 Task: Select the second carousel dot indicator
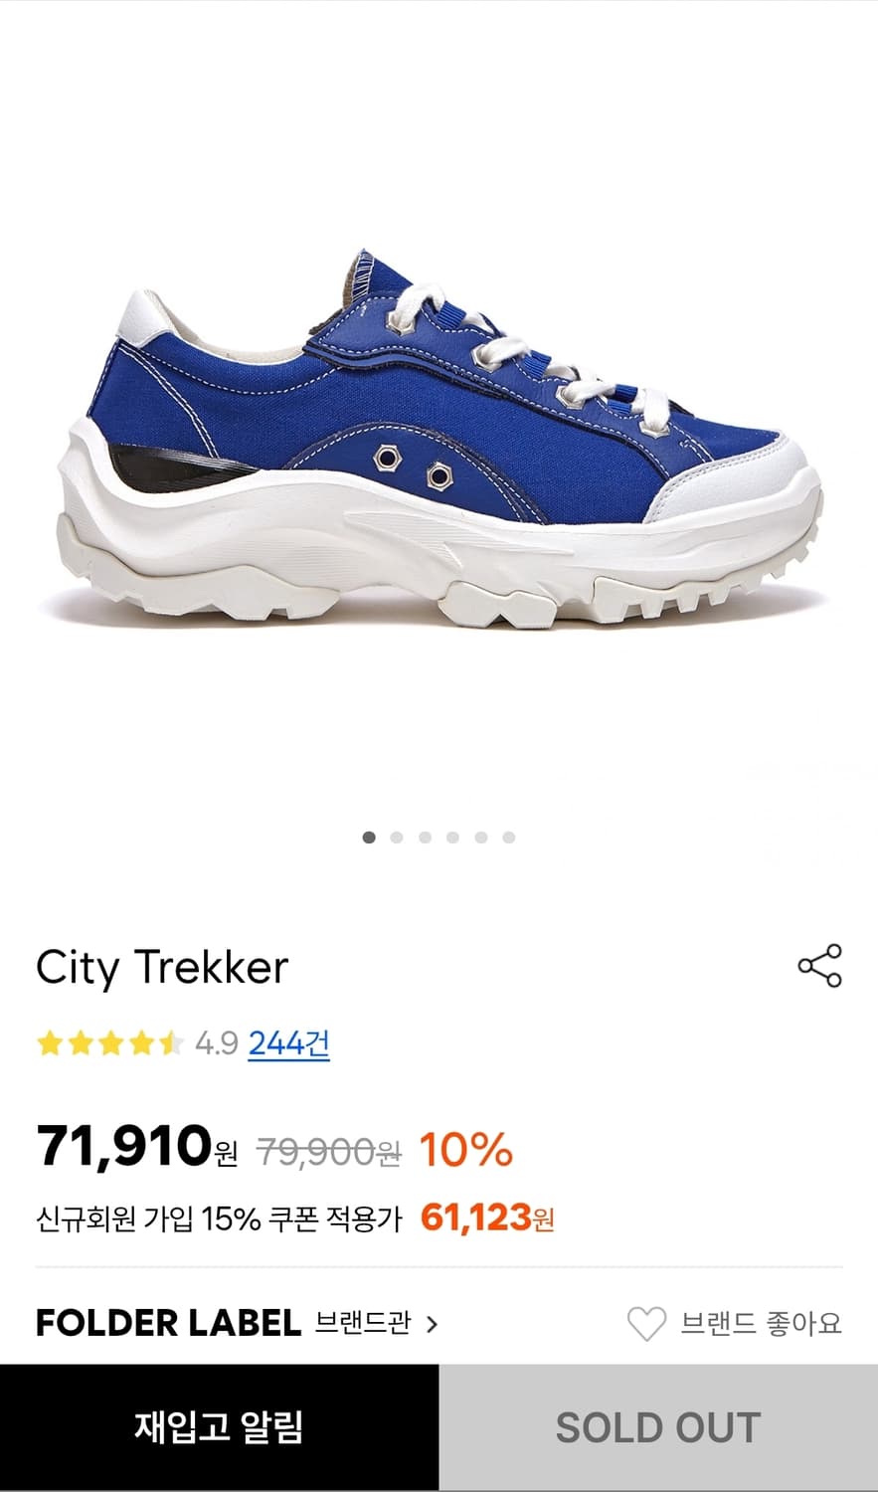397,838
